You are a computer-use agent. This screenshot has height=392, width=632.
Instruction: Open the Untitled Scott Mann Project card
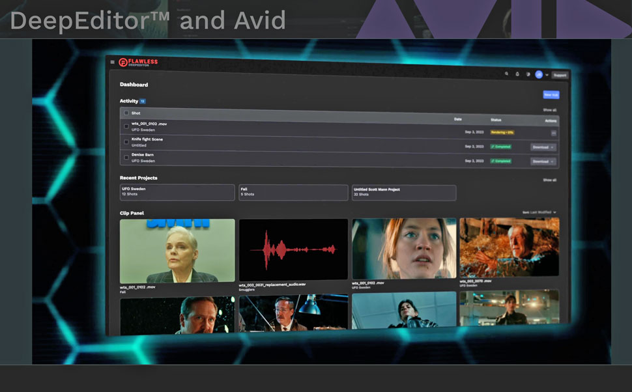click(x=404, y=193)
